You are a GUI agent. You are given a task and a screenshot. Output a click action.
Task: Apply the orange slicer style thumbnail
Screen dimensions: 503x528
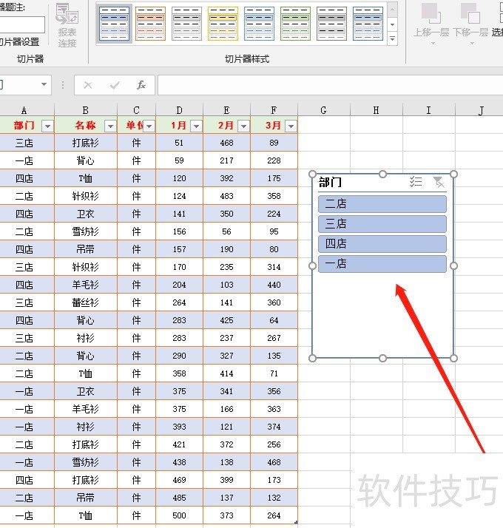point(151,24)
